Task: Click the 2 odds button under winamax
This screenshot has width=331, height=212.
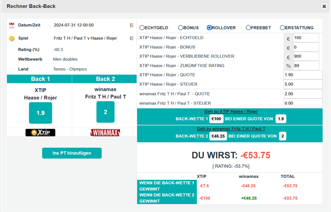Action: [105, 112]
